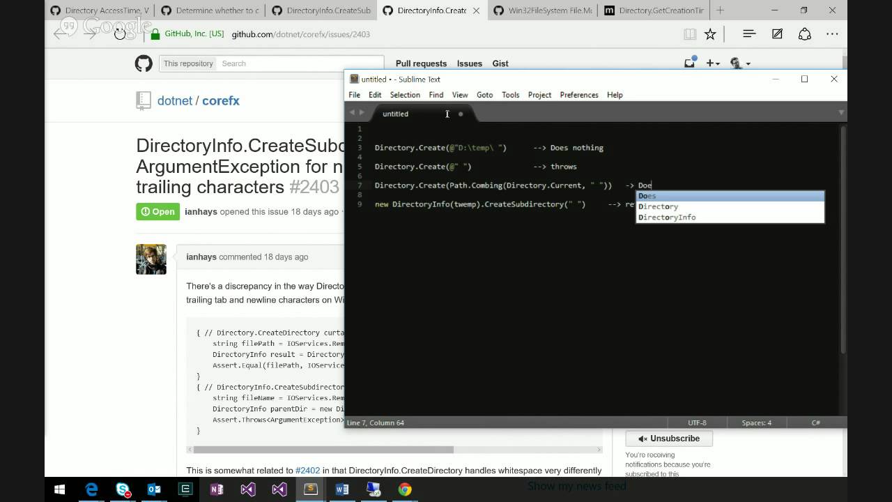892x502 pixels.
Task: Switch to Directory AccessTime browser tab
Action: click(x=100, y=10)
